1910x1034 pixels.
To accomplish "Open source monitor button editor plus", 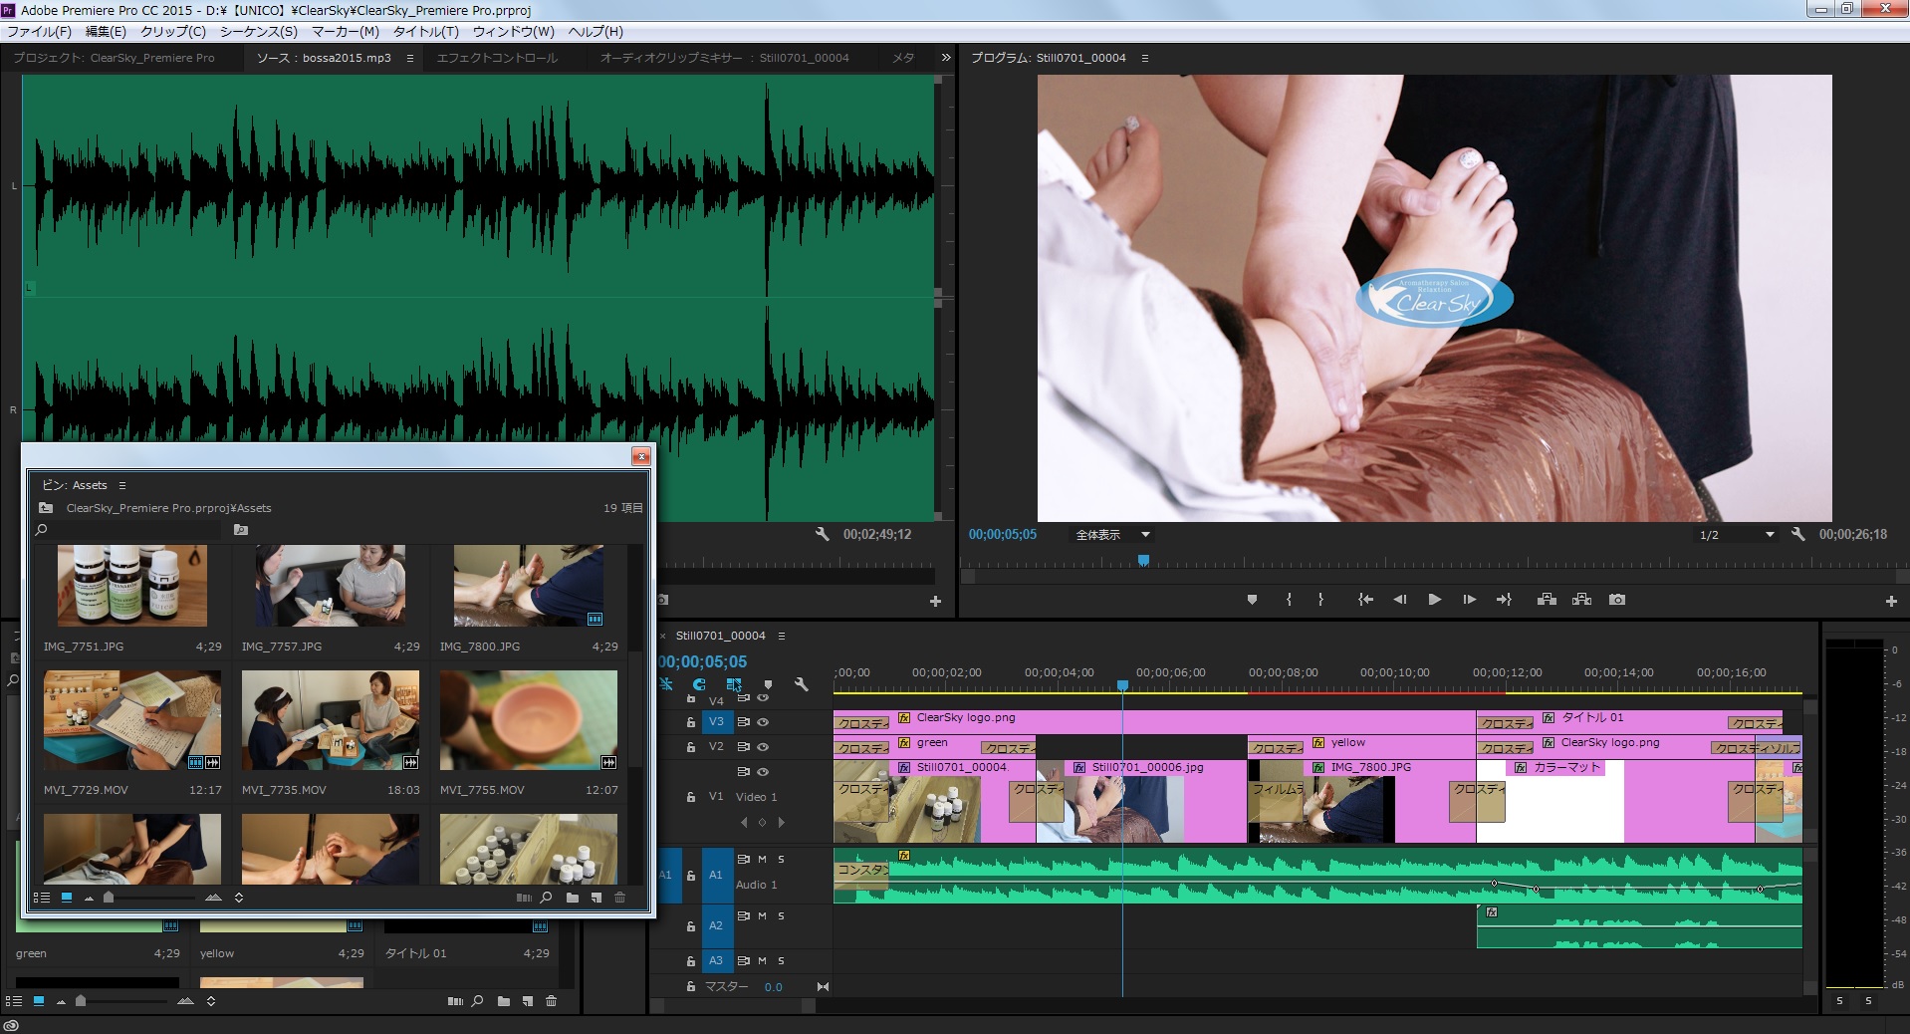I will [935, 602].
